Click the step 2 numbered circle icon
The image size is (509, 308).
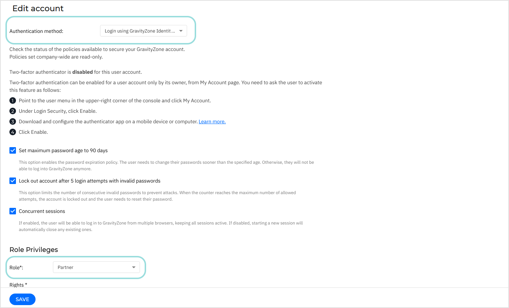coord(13,111)
